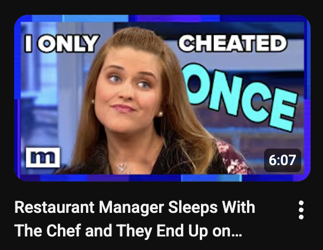The image size is (323, 250).
Task: Open the 'Restaurant Manager Sleeps With' title link
Action: (x=135, y=208)
